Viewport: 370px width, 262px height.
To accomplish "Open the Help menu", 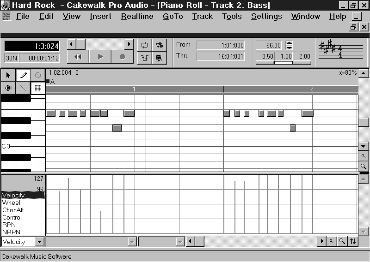I will click(x=338, y=17).
